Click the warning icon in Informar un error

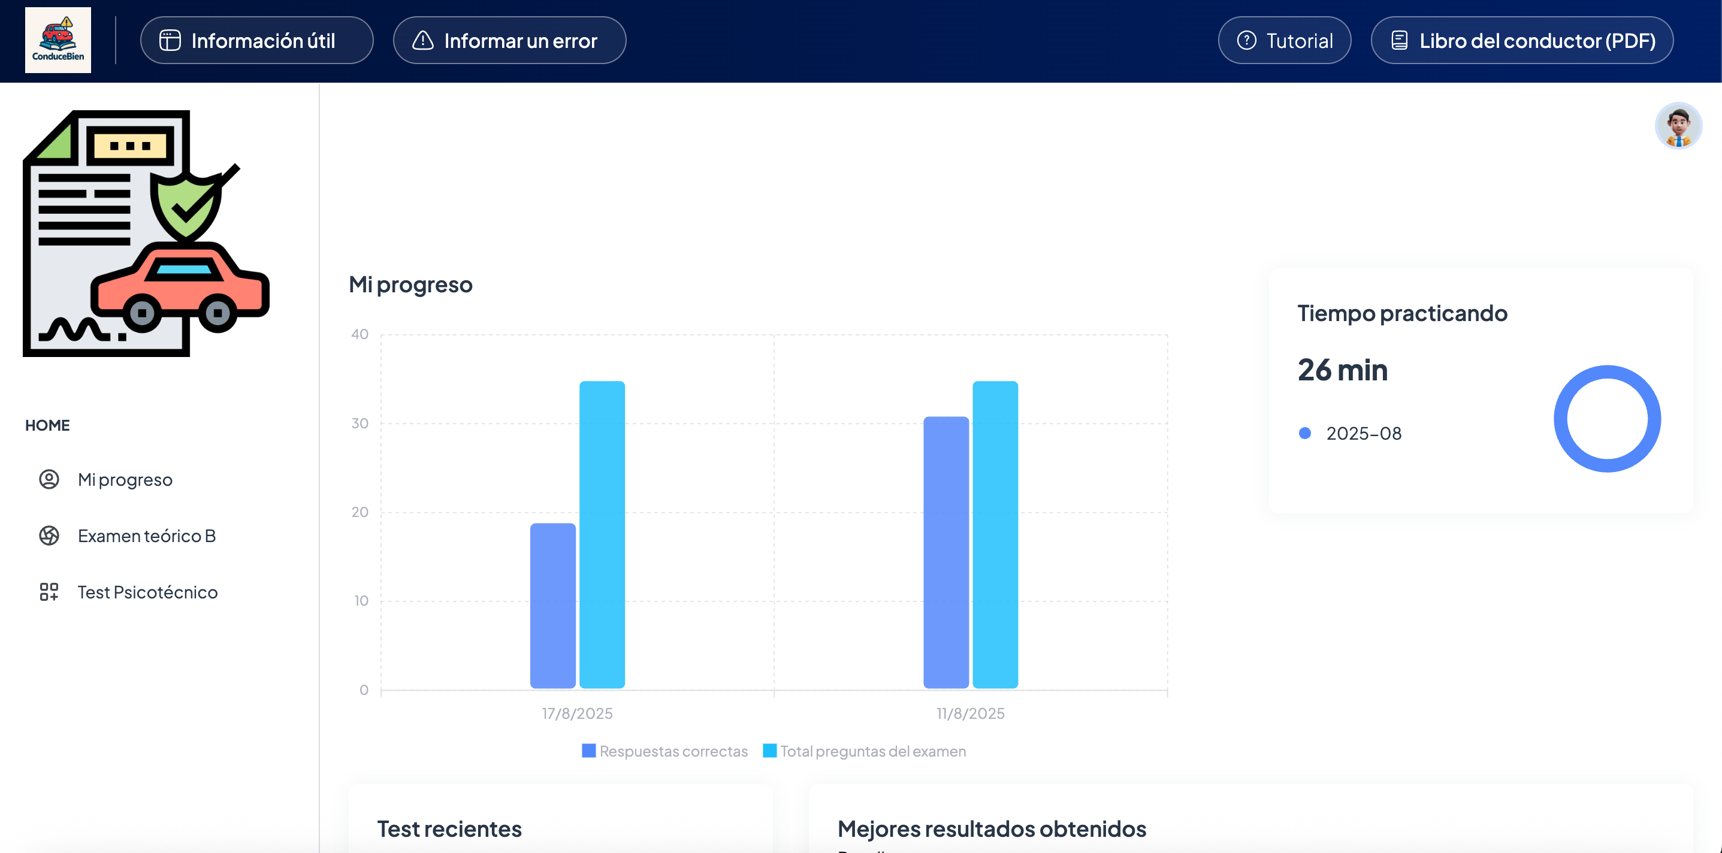click(x=423, y=40)
